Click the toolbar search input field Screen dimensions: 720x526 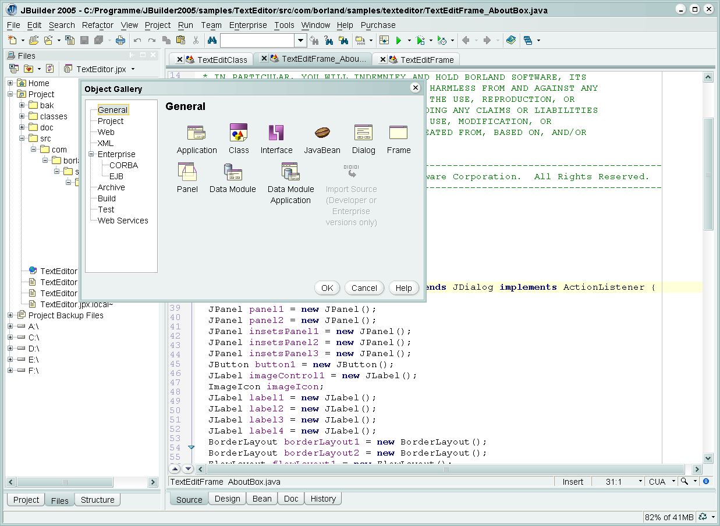point(257,40)
